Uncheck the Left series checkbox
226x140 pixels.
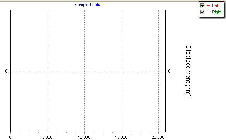click(202, 5)
